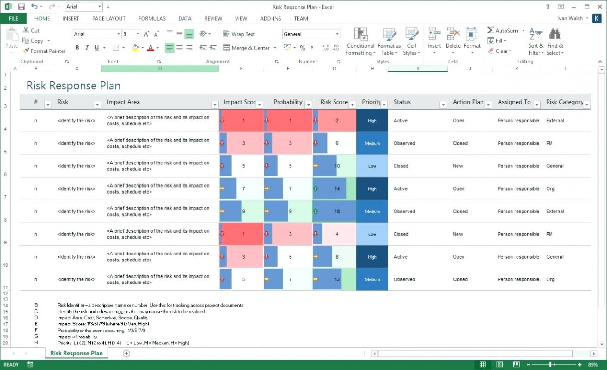The width and height of the screenshot is (607, 370).
Task: Switch to the FORMULAS ribbon tab
Action: (x=152, y=18)
